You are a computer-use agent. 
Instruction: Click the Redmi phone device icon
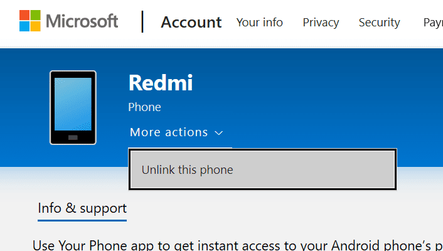click(x=73, y=108)
